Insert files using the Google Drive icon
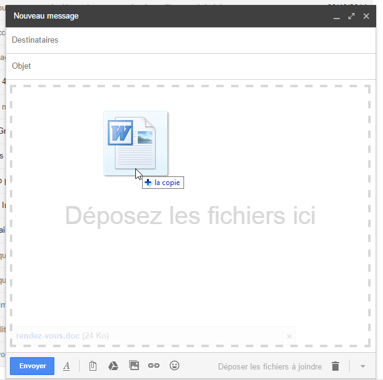The width and height of the screenshot is (383, 380). coord(113,366)
